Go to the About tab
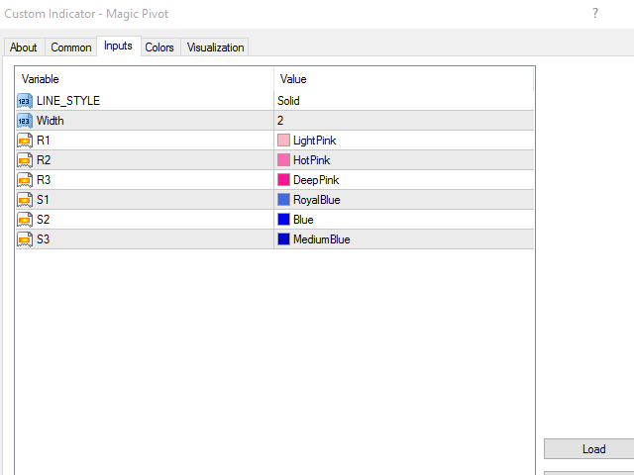634x475 pixels. 23,47
